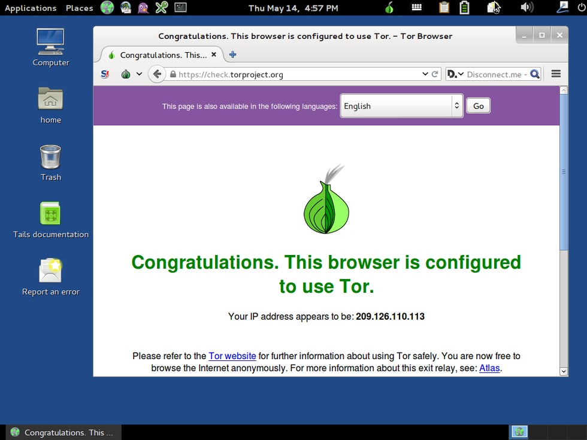
Task: Click the search magnifier icon
Action: tap(535, 74)
